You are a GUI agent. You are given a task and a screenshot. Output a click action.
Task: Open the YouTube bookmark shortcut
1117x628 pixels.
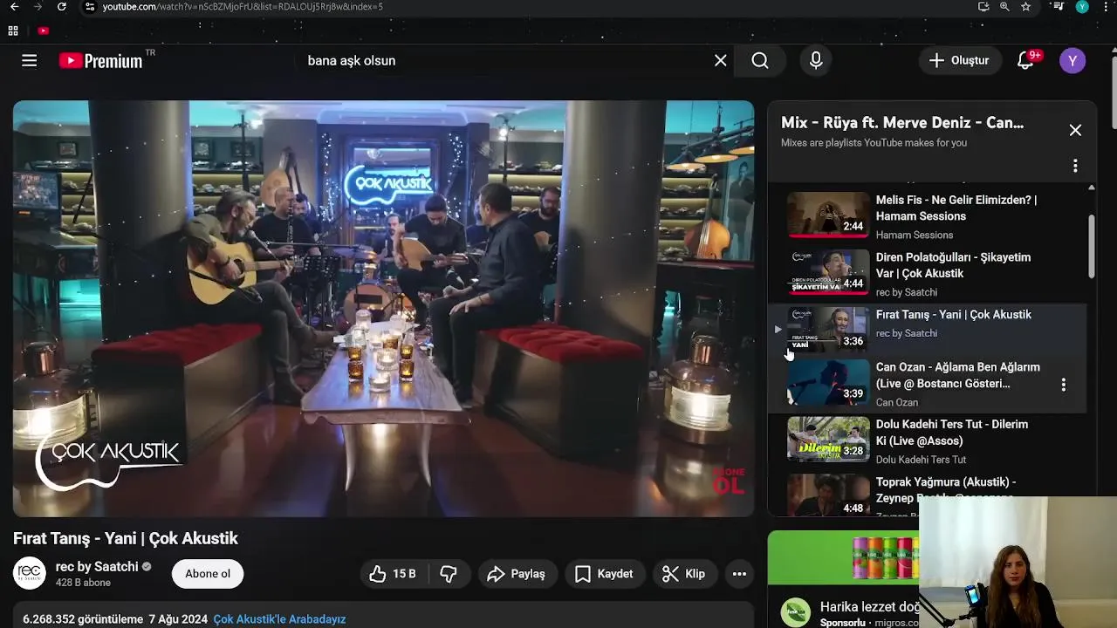click(44, 31)
